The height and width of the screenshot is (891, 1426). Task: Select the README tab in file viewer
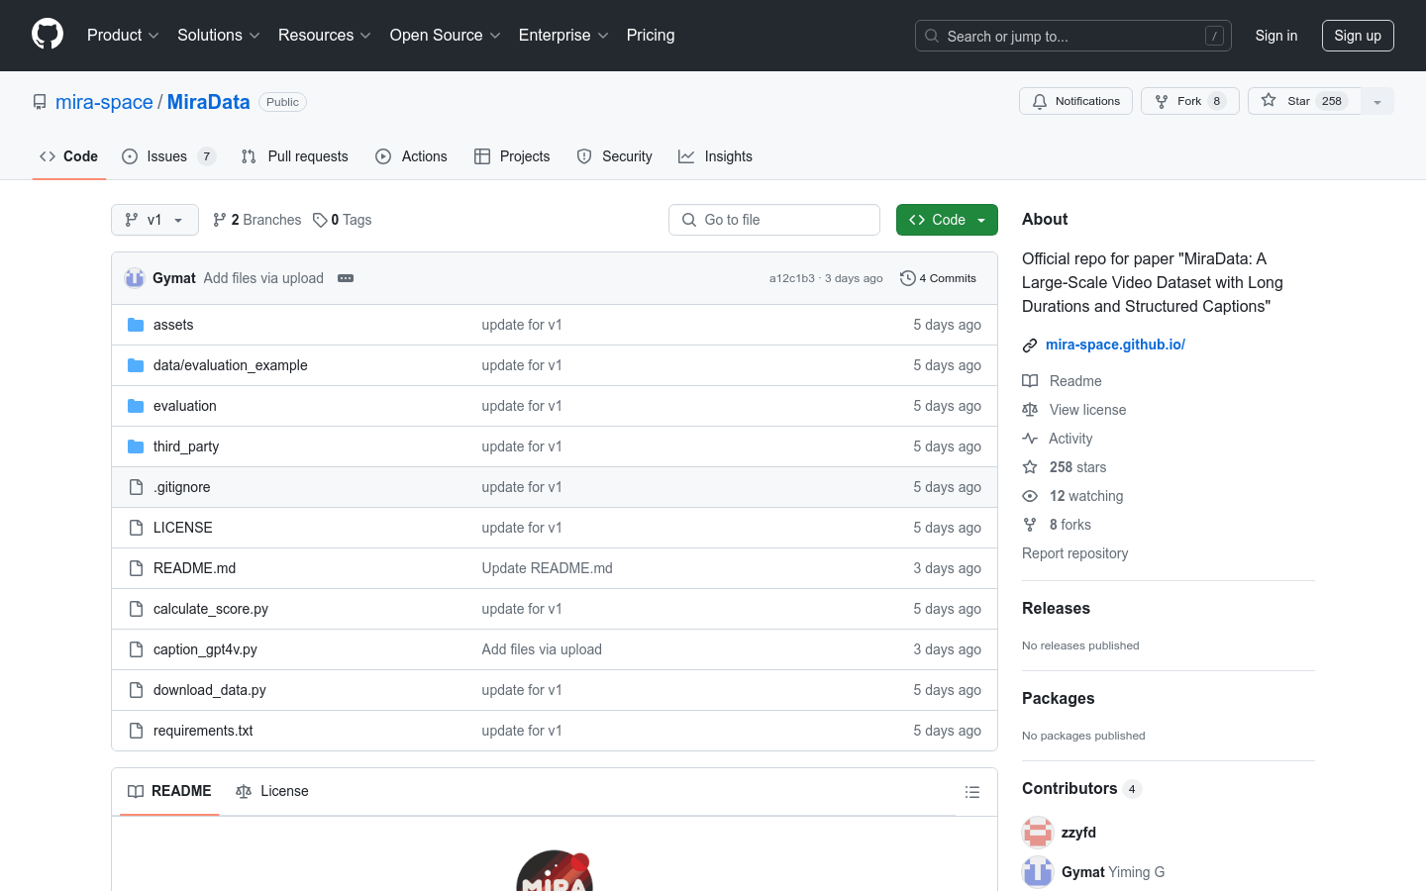pyautogui.click(x=169, y=791)
